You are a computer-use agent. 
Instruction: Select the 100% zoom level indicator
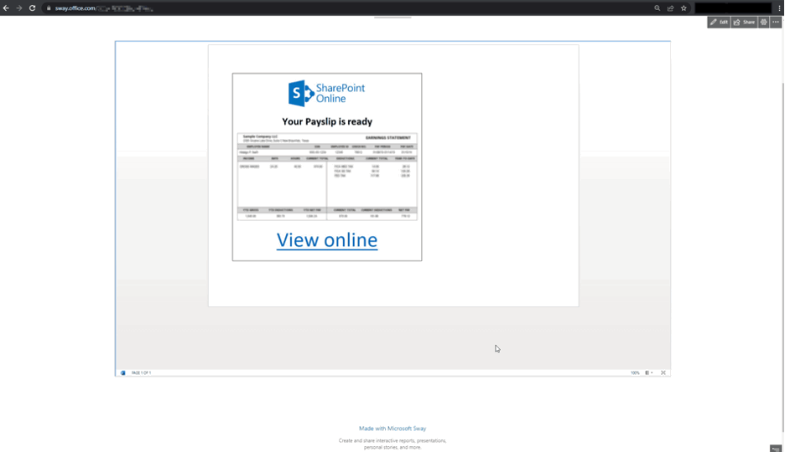pyautogui.click(x=635, y=372)
